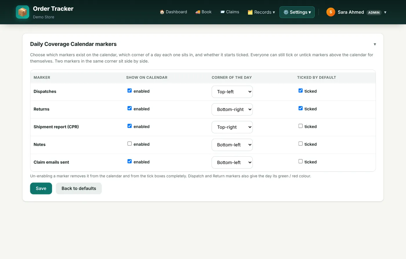Open Returns corner dropdown showing Bottom-right

[232, 109]
